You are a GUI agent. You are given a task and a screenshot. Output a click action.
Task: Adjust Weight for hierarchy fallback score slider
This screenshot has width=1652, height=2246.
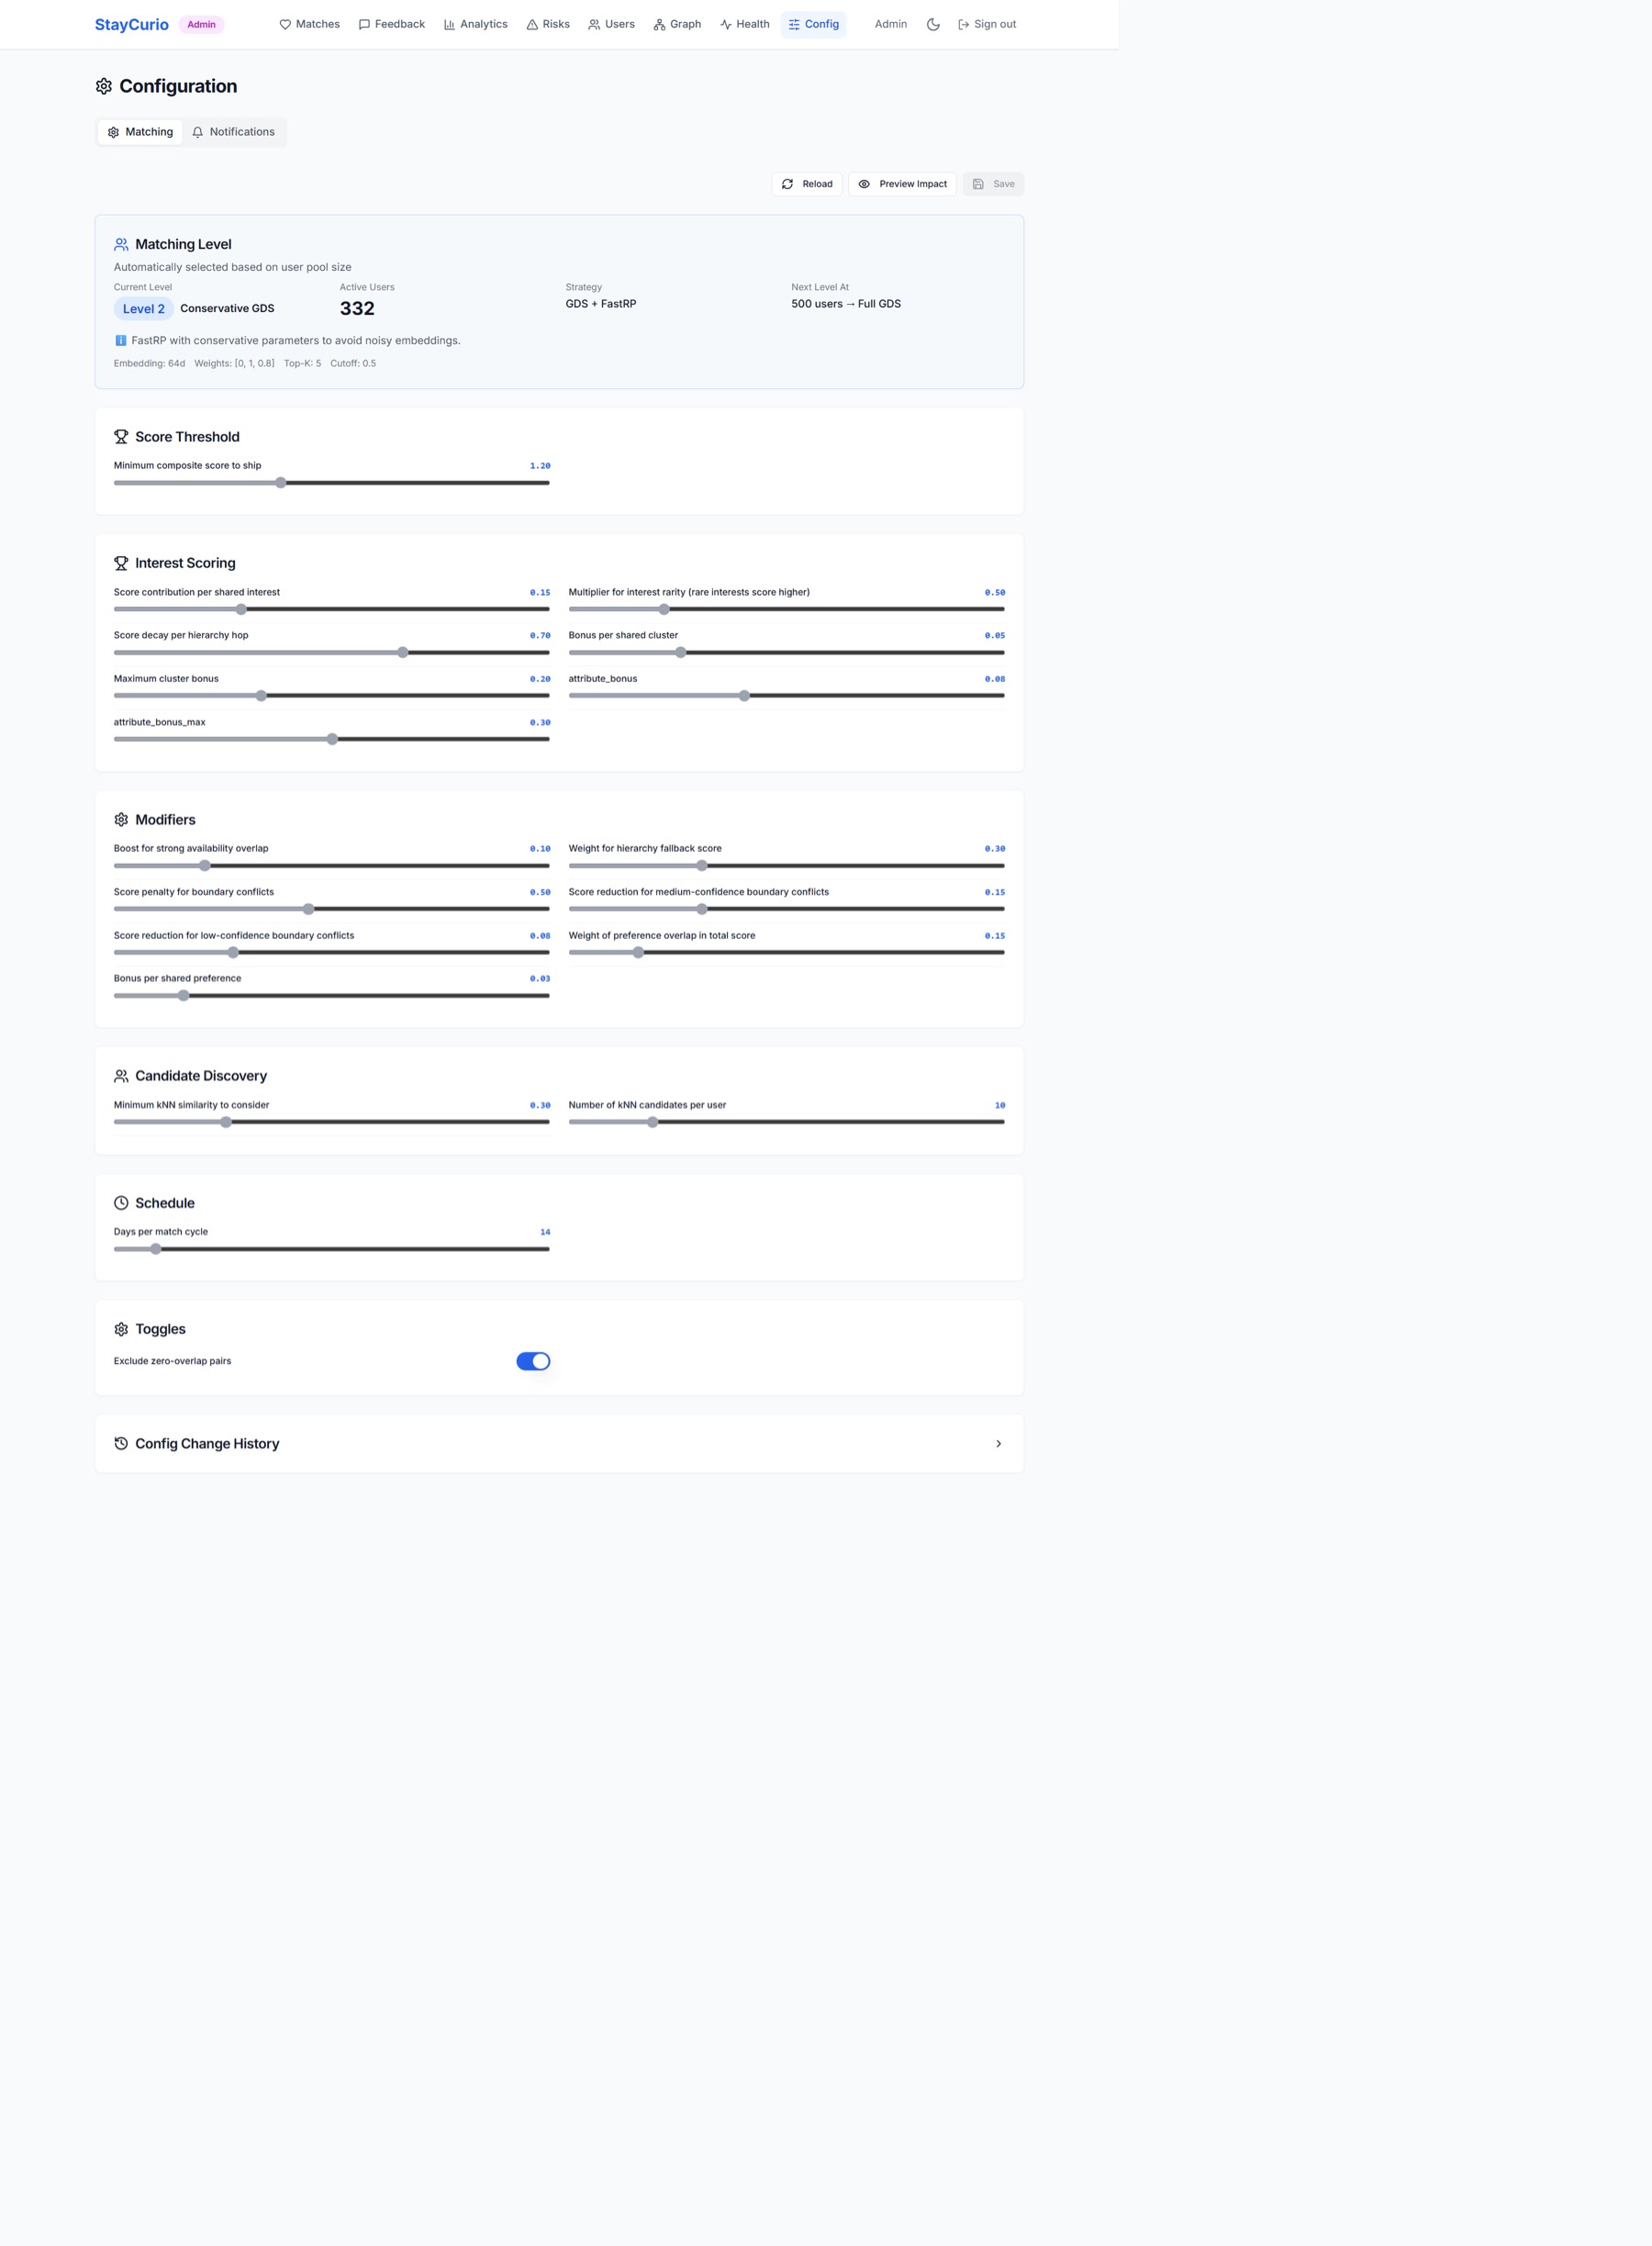coord(787,866)
